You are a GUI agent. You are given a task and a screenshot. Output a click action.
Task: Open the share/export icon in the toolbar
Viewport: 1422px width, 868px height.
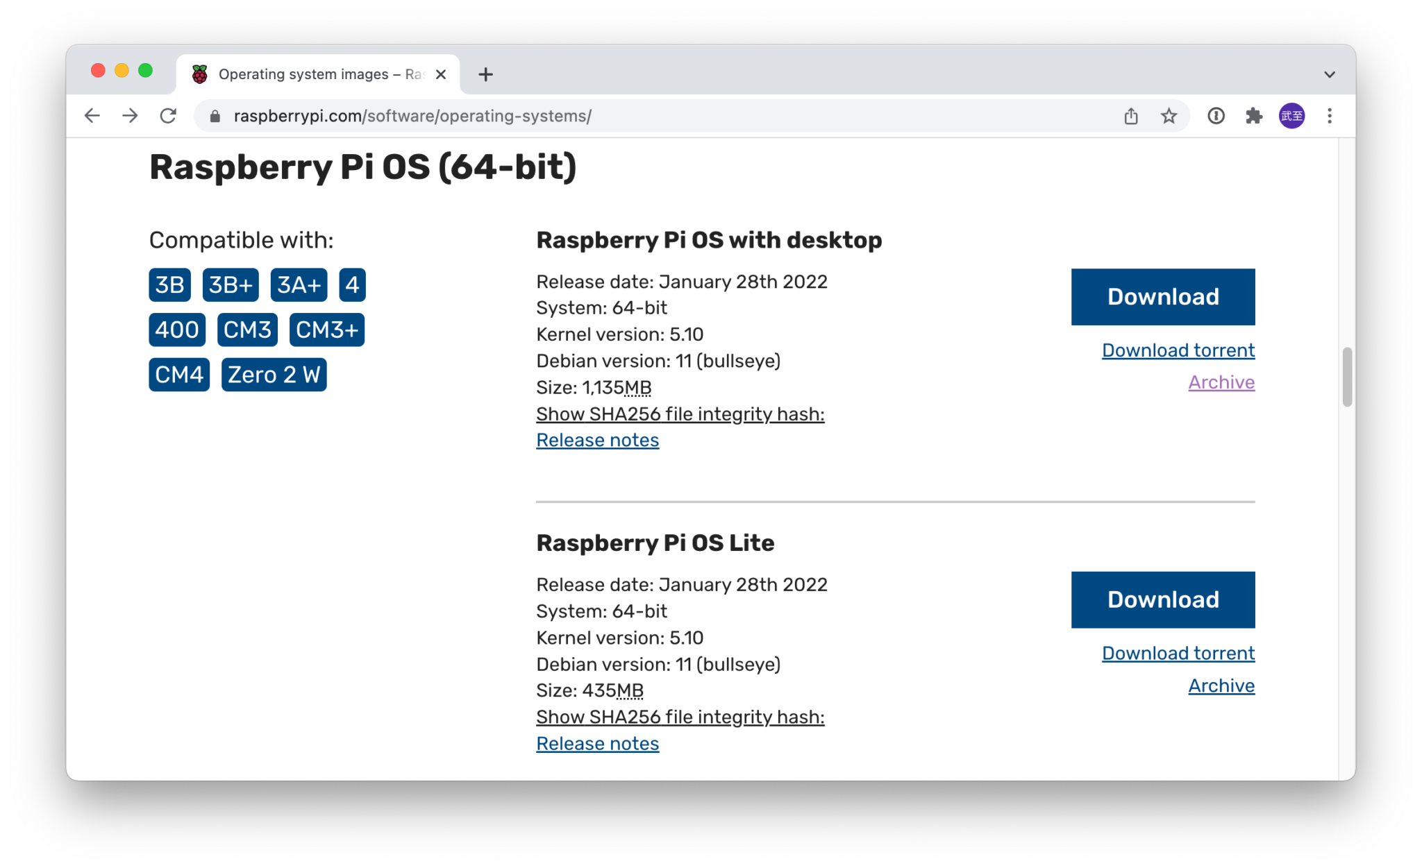pos(1130,116)
